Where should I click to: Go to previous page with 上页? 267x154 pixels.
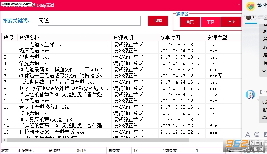(231, 22)
